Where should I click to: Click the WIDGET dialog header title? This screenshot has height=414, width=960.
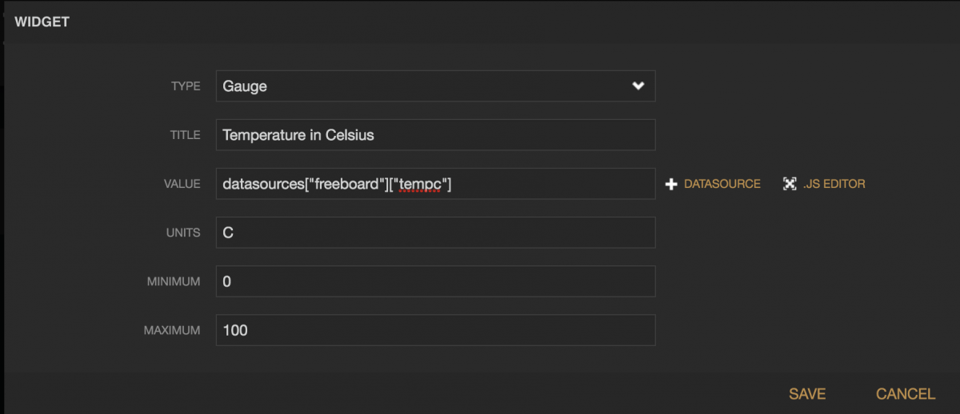(42, 22)
